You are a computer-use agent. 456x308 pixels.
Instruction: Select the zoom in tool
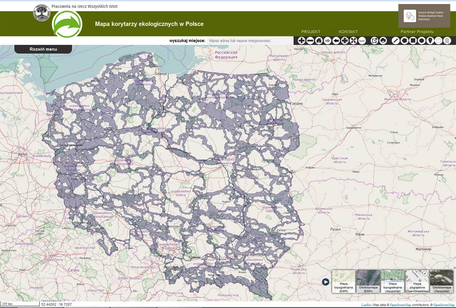(302, 40)
